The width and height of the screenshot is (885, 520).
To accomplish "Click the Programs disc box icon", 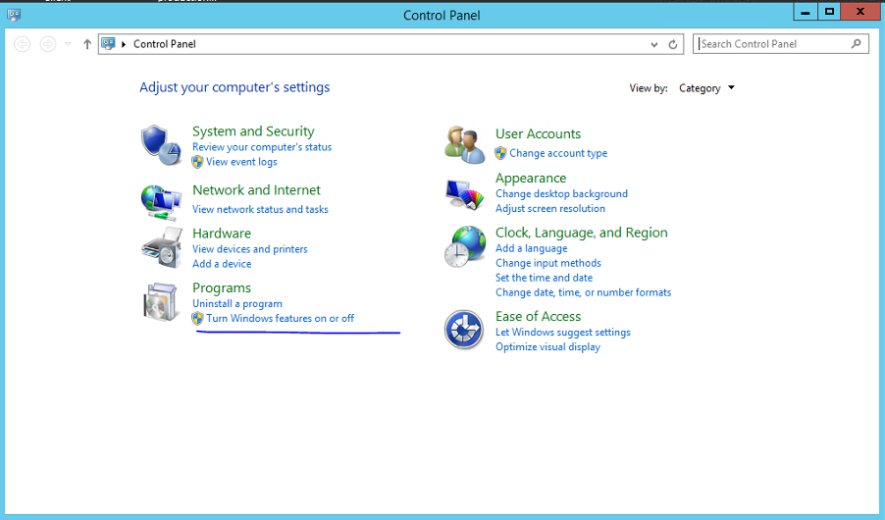I will coord(161,302).
